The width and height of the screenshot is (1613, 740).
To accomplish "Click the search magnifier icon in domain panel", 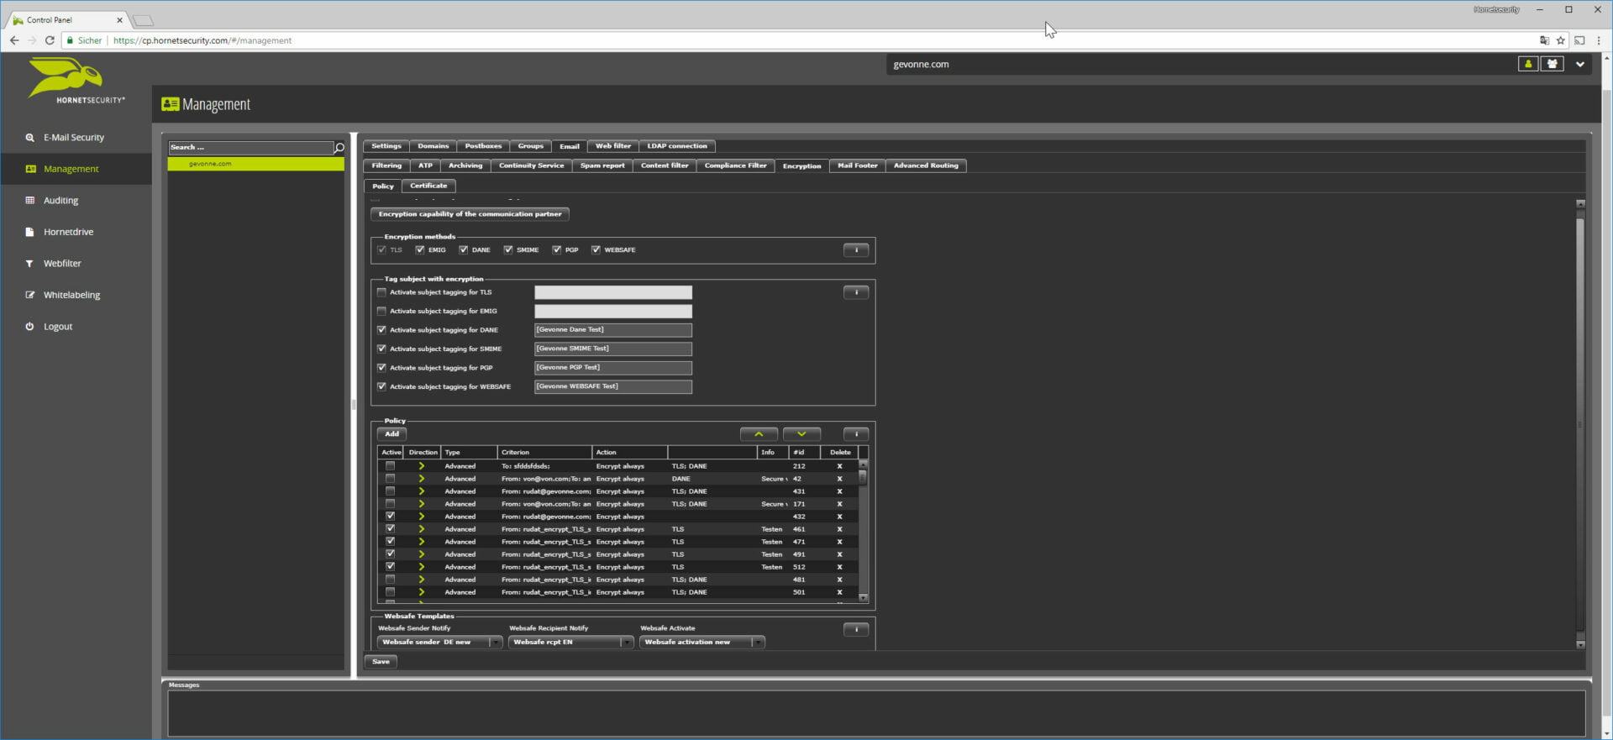I will (x=339, y=148).
